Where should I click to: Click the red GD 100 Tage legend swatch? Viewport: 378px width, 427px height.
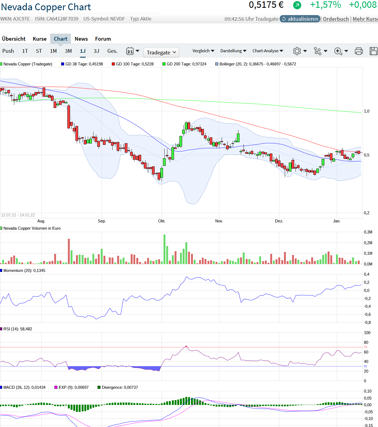[x=113, y=64]
